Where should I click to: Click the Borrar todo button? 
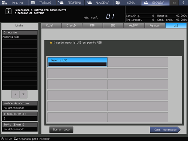[x=61, y=130]
